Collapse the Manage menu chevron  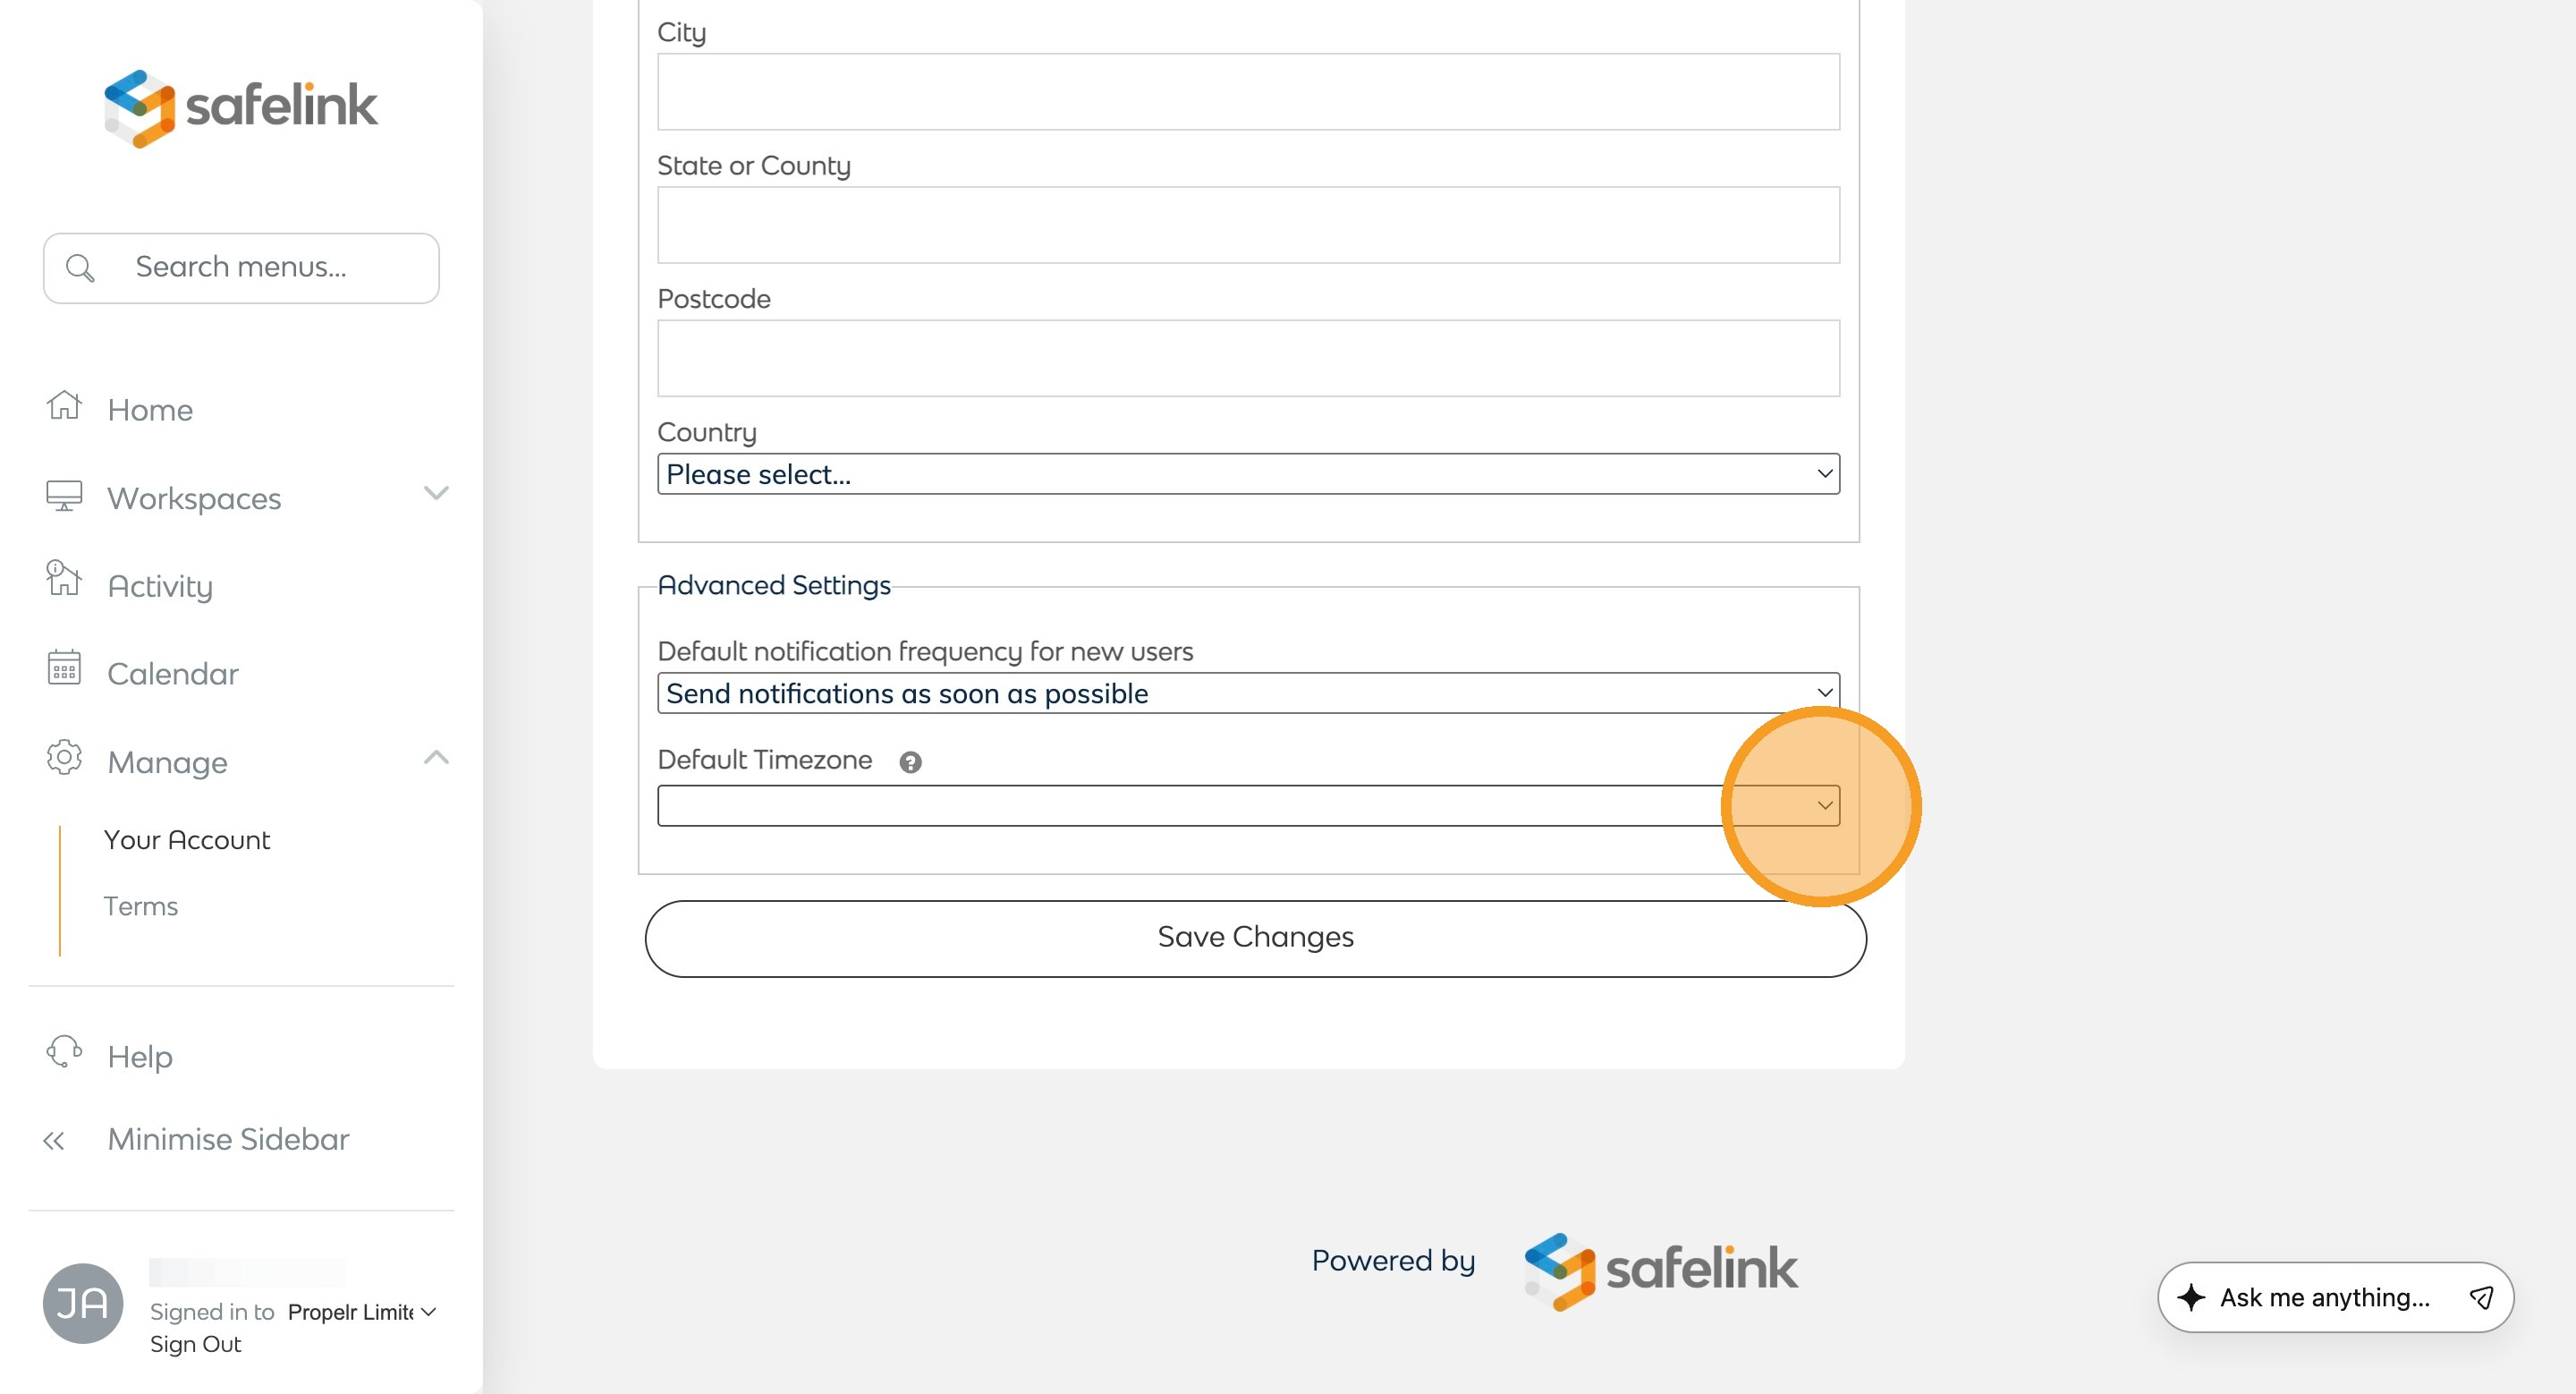click(x=436, y=758)
